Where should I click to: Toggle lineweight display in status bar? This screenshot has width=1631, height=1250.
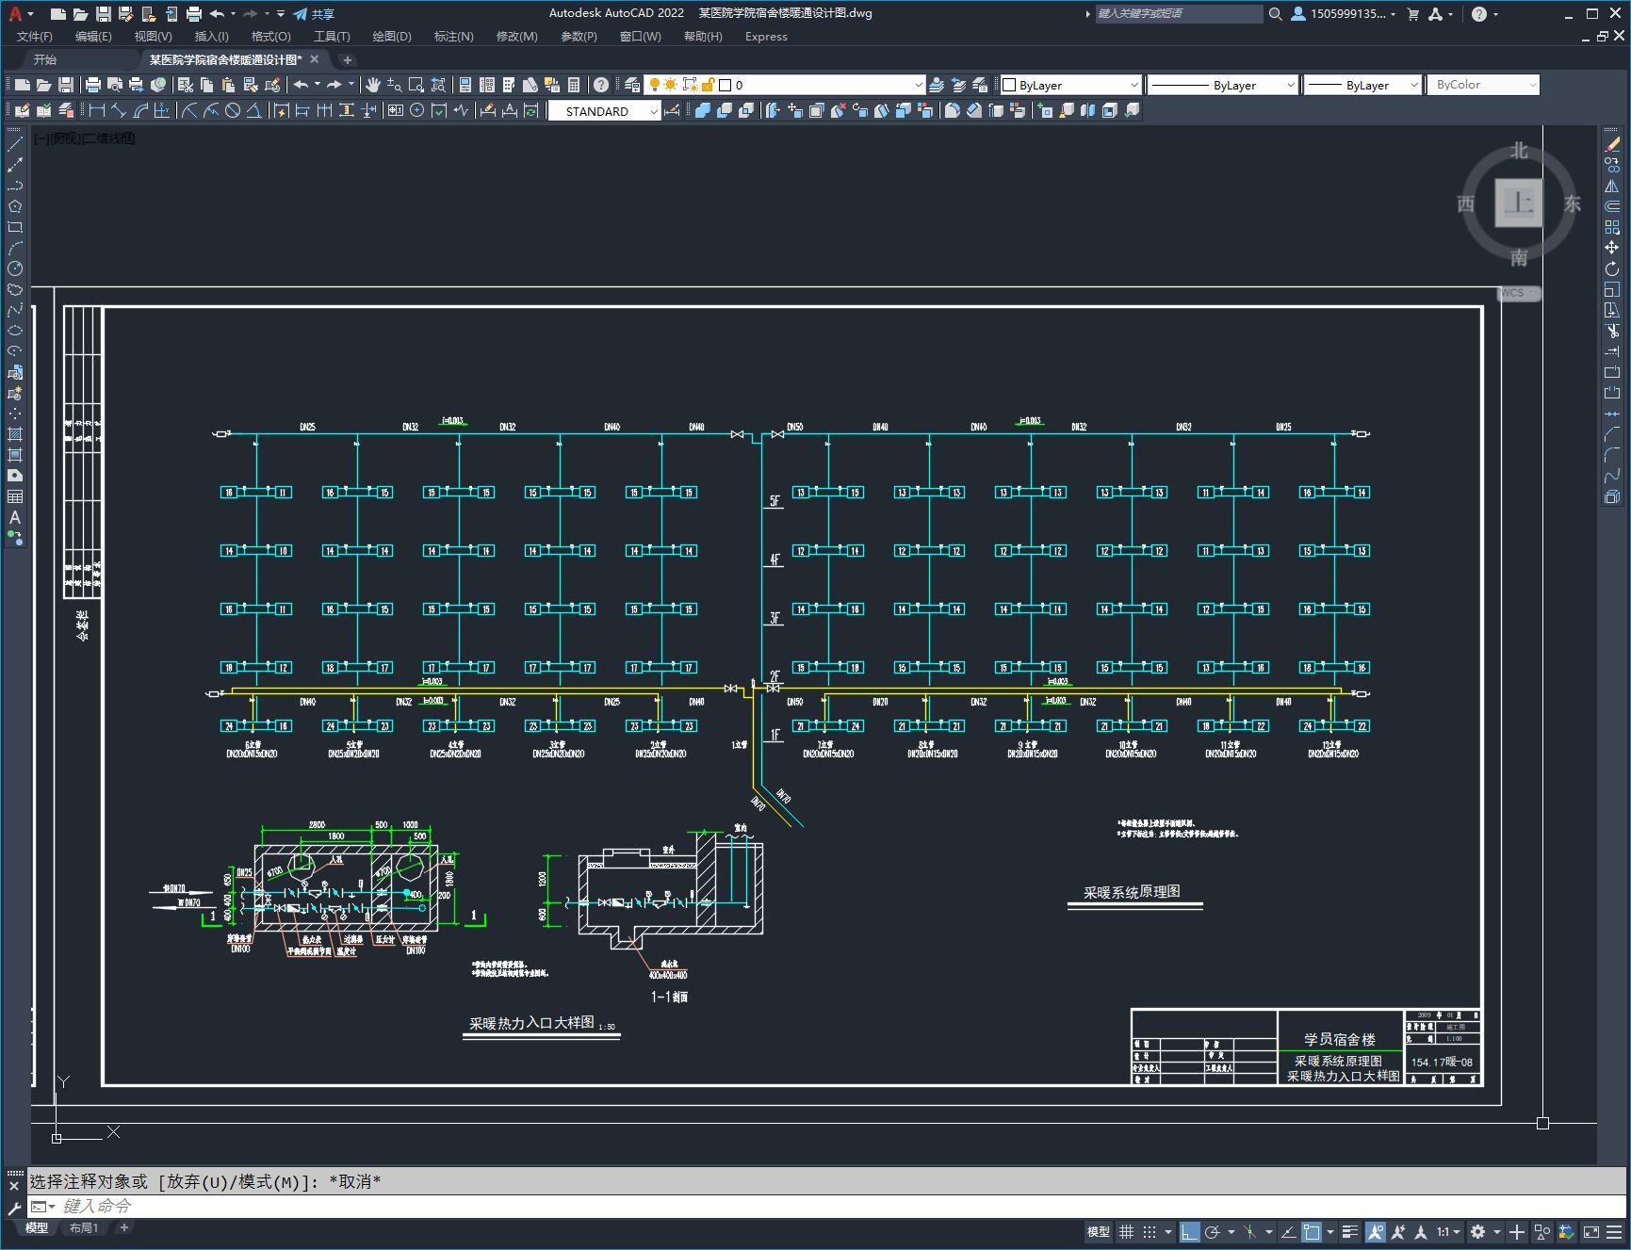click(x=1350, y=1231)
